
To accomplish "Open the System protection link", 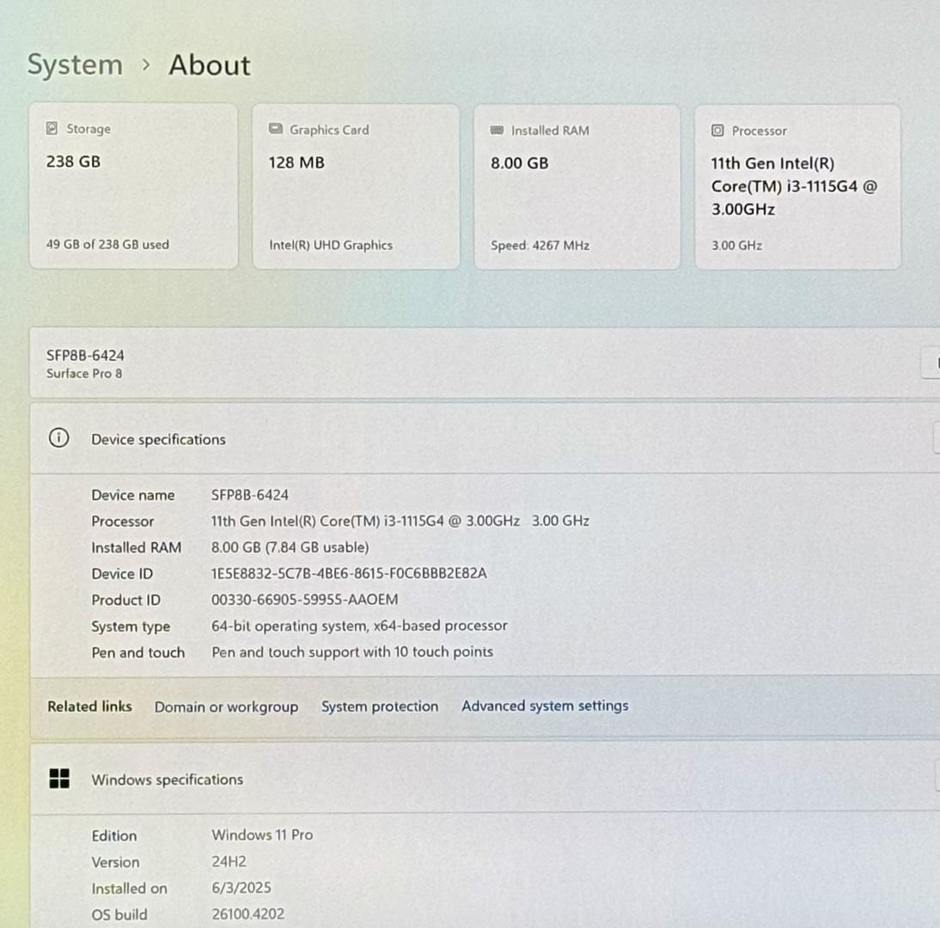I will (380, 706).
